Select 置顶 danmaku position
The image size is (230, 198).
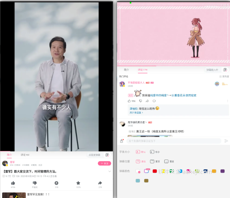(x=155, y=161)
